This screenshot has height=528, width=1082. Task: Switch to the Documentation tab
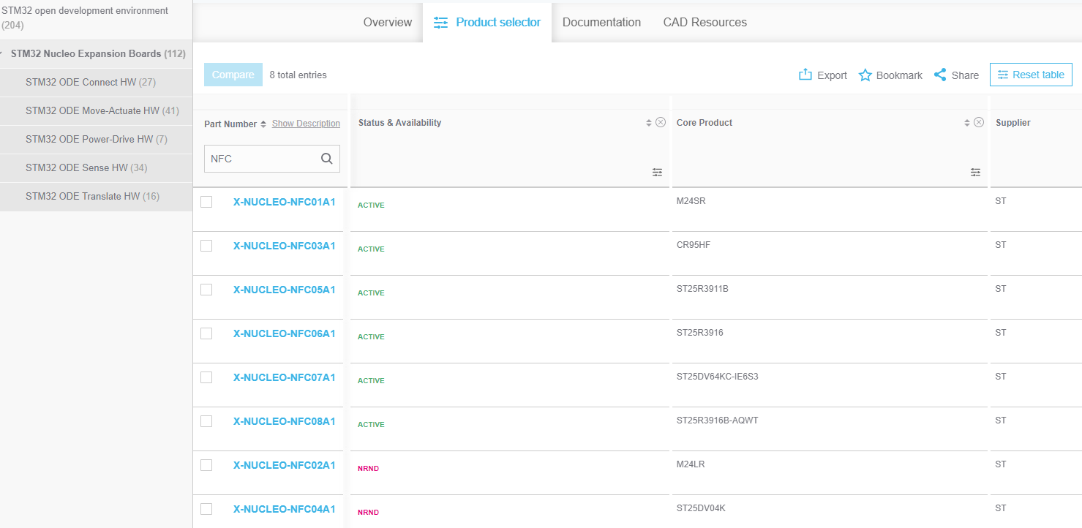tap(601, 22)
